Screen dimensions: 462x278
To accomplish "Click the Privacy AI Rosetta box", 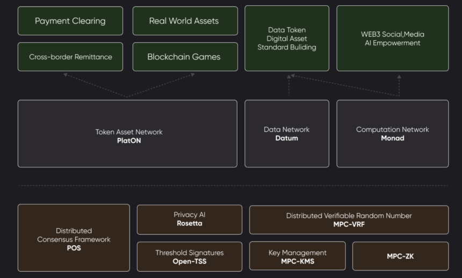I will [x=190, y=220].
